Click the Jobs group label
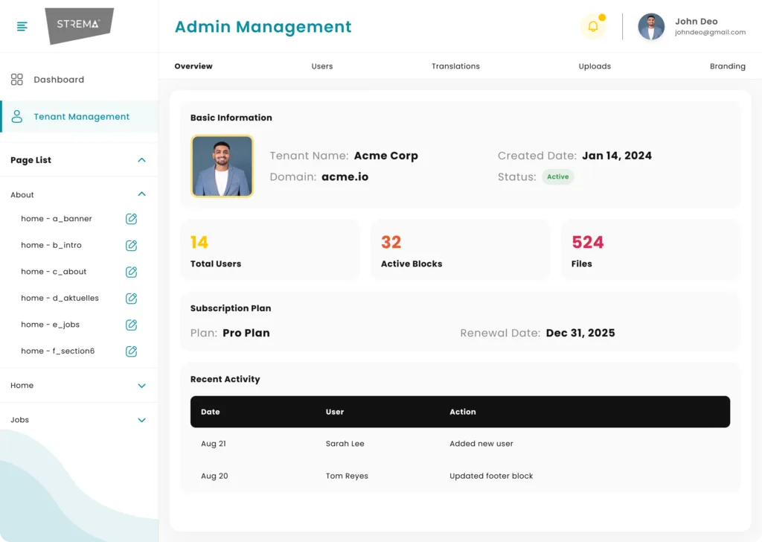Image resolution: width=762 pixels, height=542 pixels. tap(19, 419)
